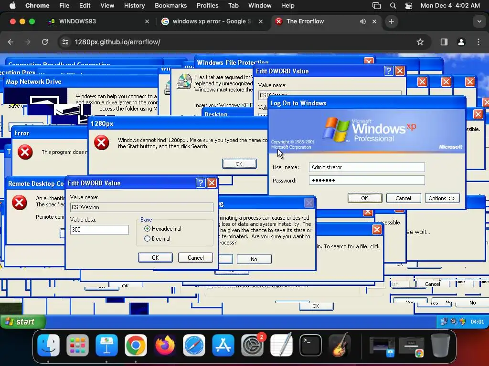Open the Bookmarks menu
Screen dimensions: 489x366
click(x=170, y=6)
